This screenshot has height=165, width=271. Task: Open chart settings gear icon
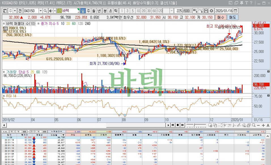click(211, 11)
